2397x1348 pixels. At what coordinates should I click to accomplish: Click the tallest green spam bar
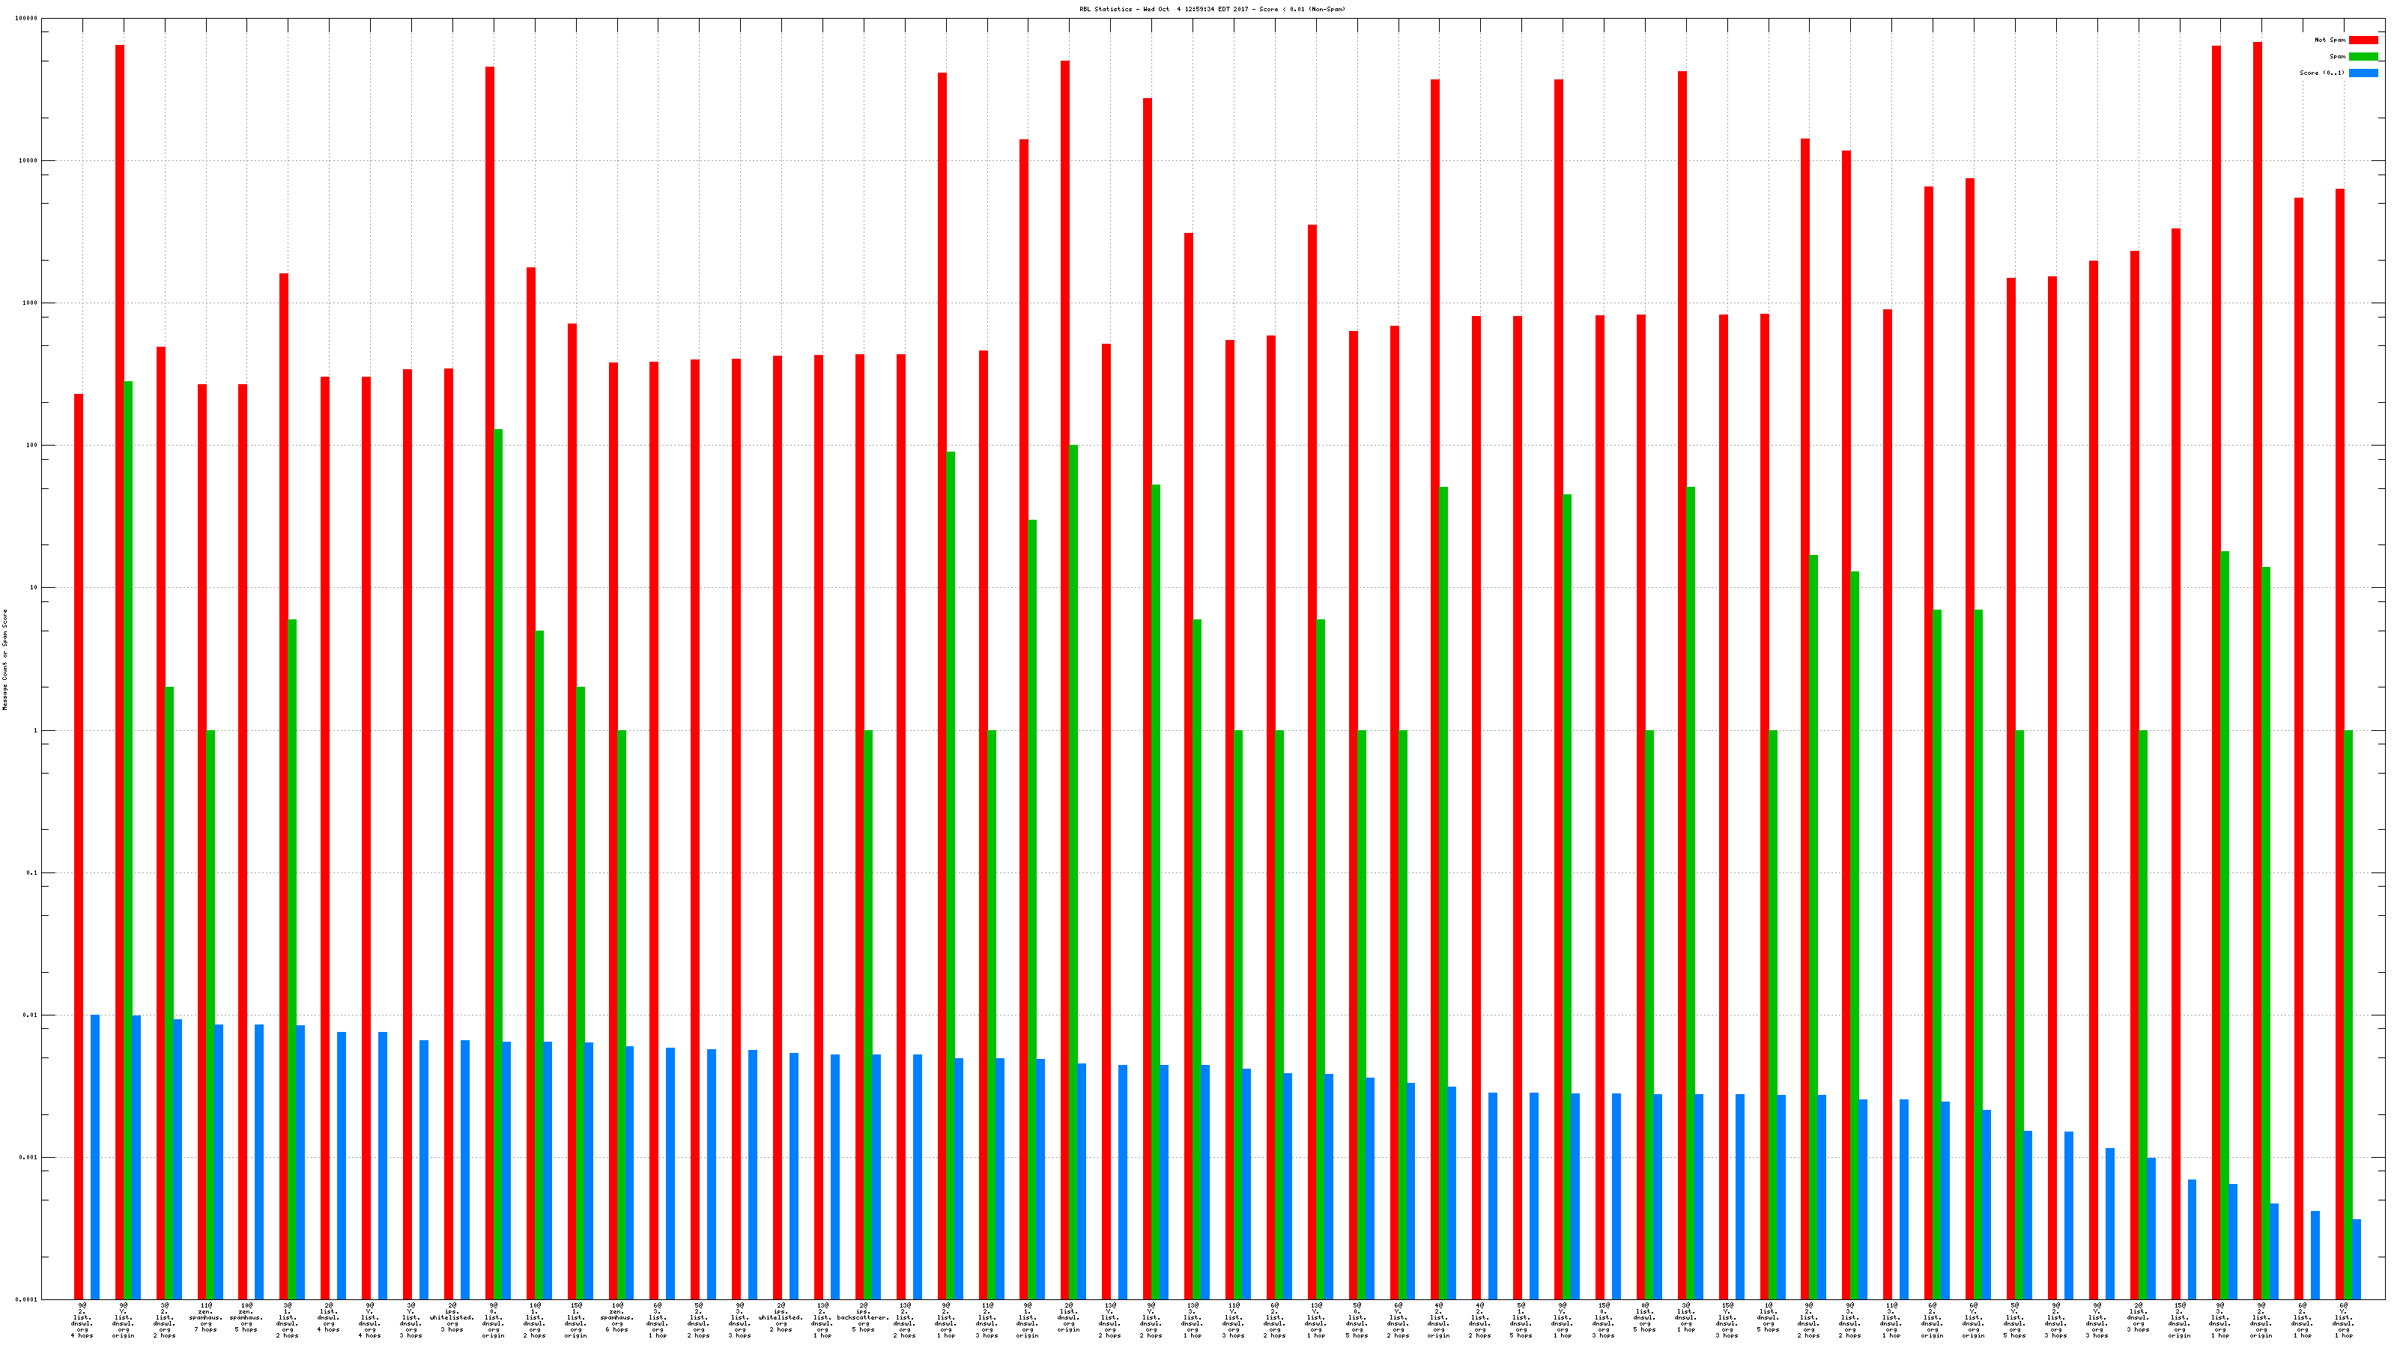(x=128, y=837)
